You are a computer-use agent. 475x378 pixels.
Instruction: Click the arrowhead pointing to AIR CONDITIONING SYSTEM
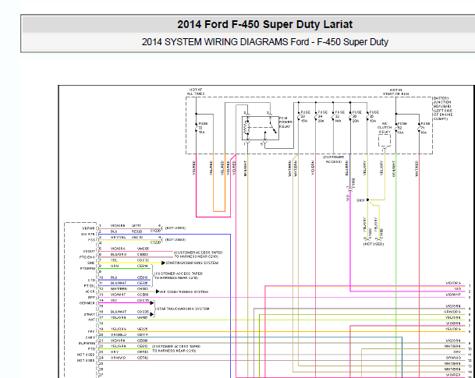pos(158,291)
